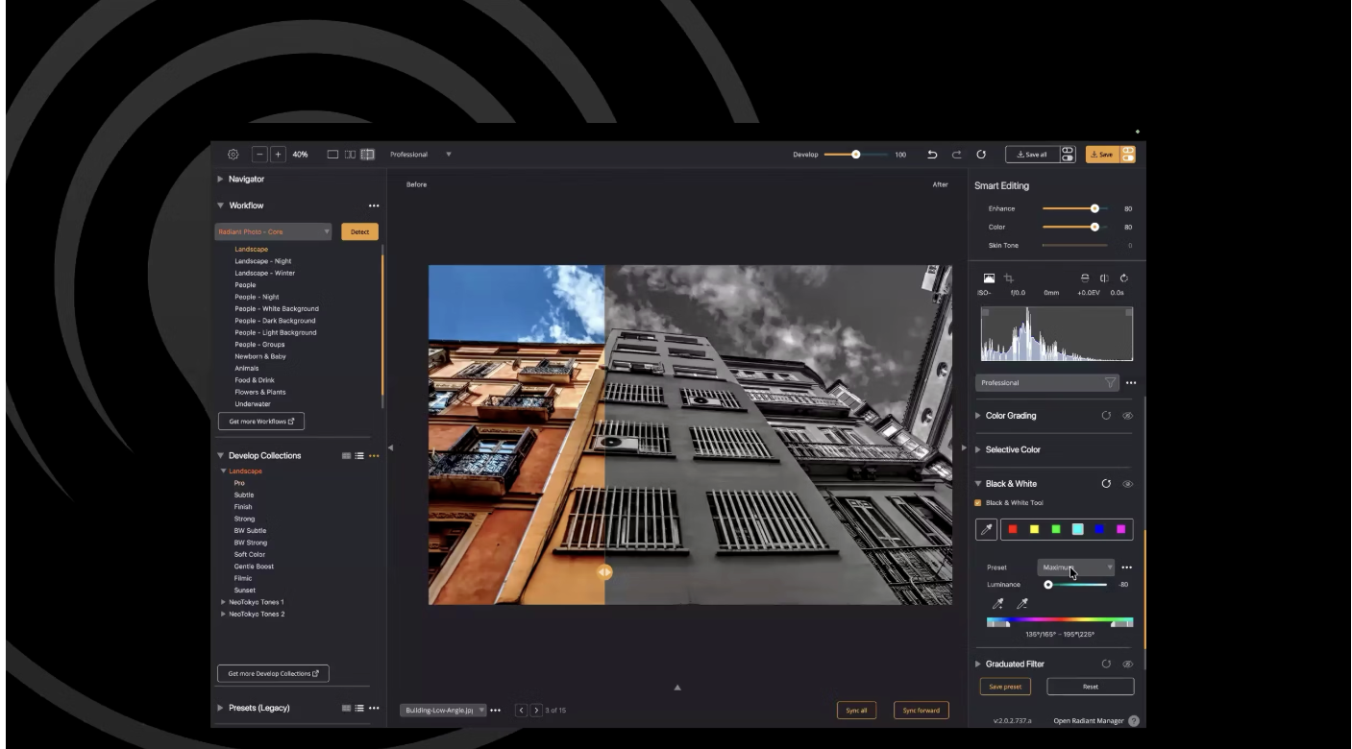1352x749 pixels.
Task: Select the People - Night workflow
Action: 257,297
